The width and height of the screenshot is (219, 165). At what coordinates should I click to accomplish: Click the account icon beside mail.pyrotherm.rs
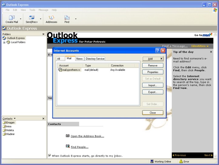60,70
